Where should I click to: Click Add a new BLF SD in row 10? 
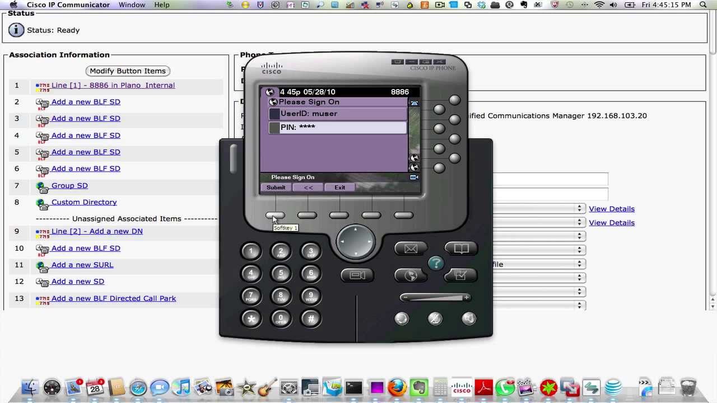tap(86, 248)
